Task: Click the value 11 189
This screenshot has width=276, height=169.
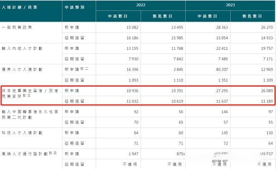Action: click(x=267, y=101)
